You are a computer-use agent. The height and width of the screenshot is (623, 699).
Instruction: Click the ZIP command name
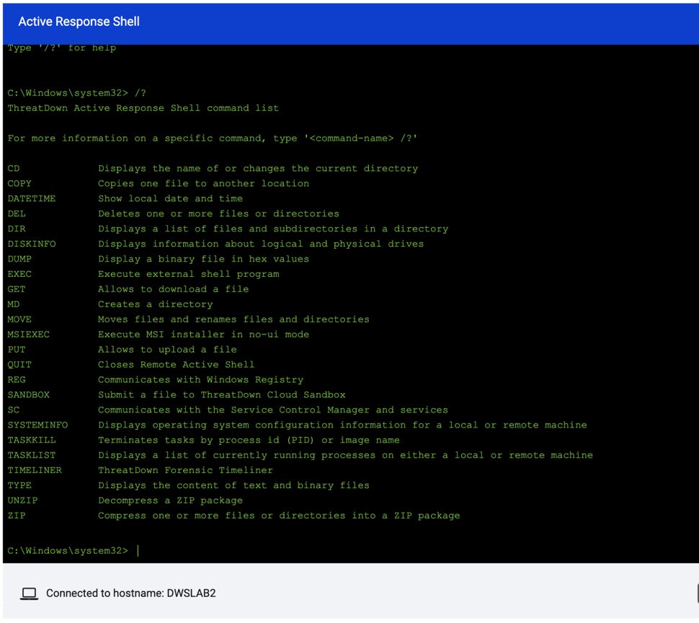click(x=17, y=516)
